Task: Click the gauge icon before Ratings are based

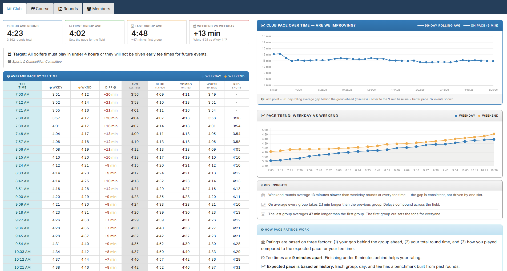Action: point(263,242)
